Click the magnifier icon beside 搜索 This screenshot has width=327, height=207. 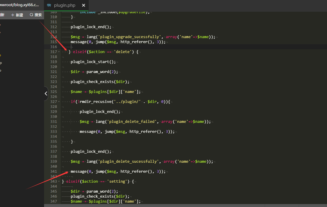pyautogui.click(x=31, y=15)
